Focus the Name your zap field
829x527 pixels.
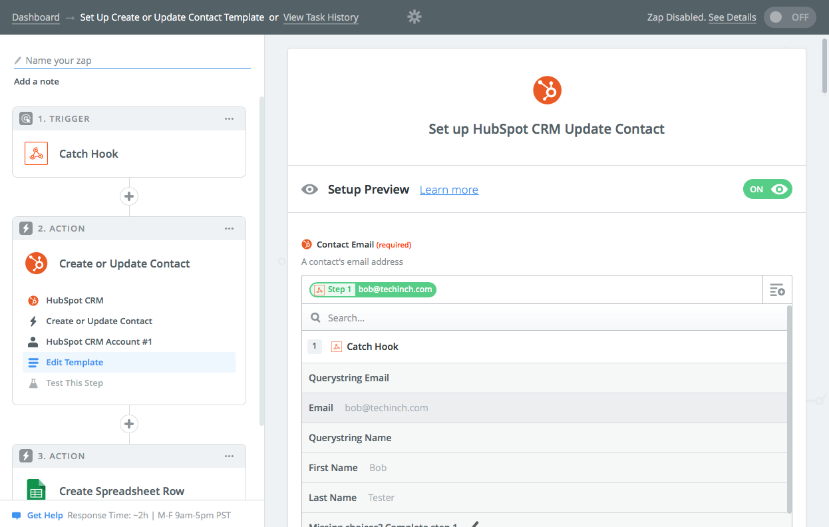point(132,61)
